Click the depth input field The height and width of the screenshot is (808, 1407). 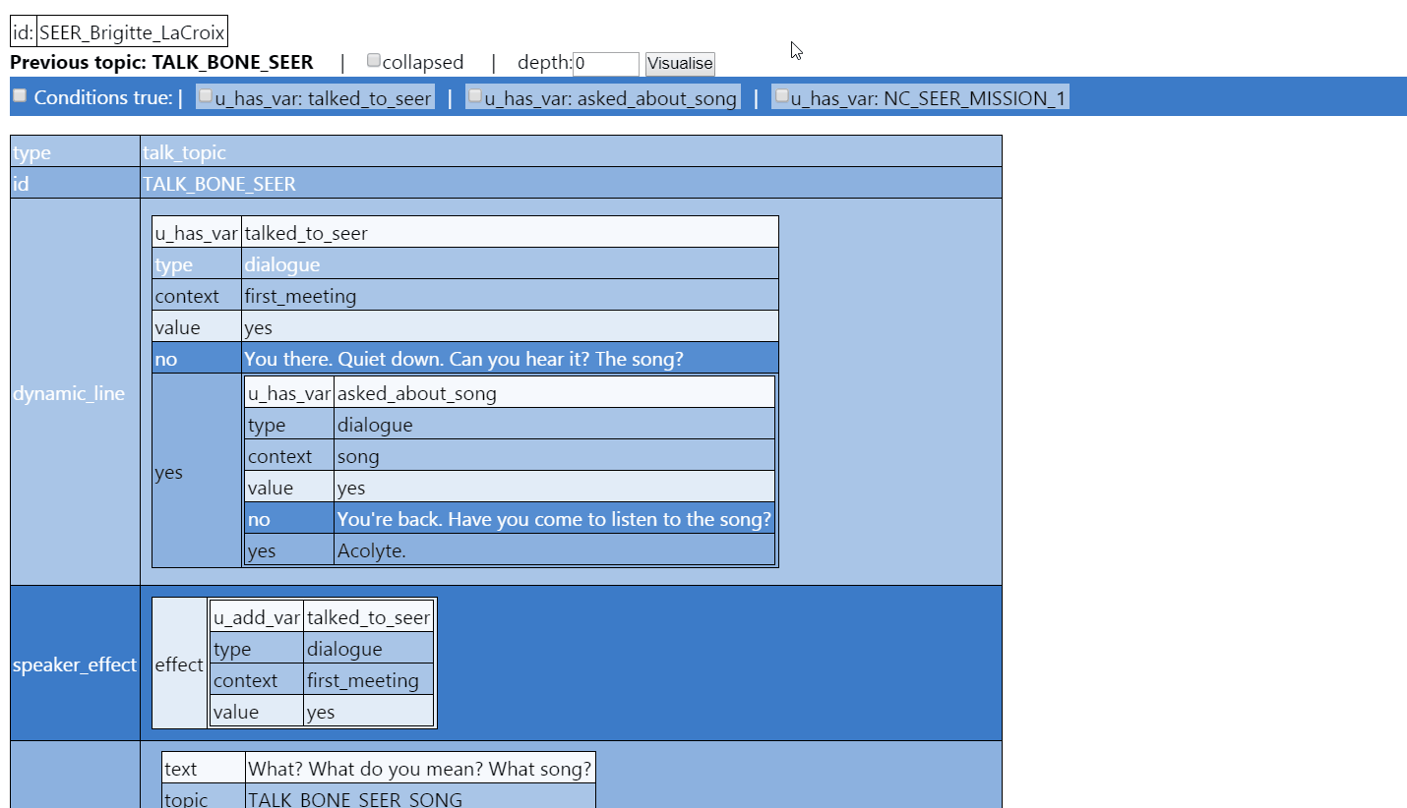pos(606,64)
